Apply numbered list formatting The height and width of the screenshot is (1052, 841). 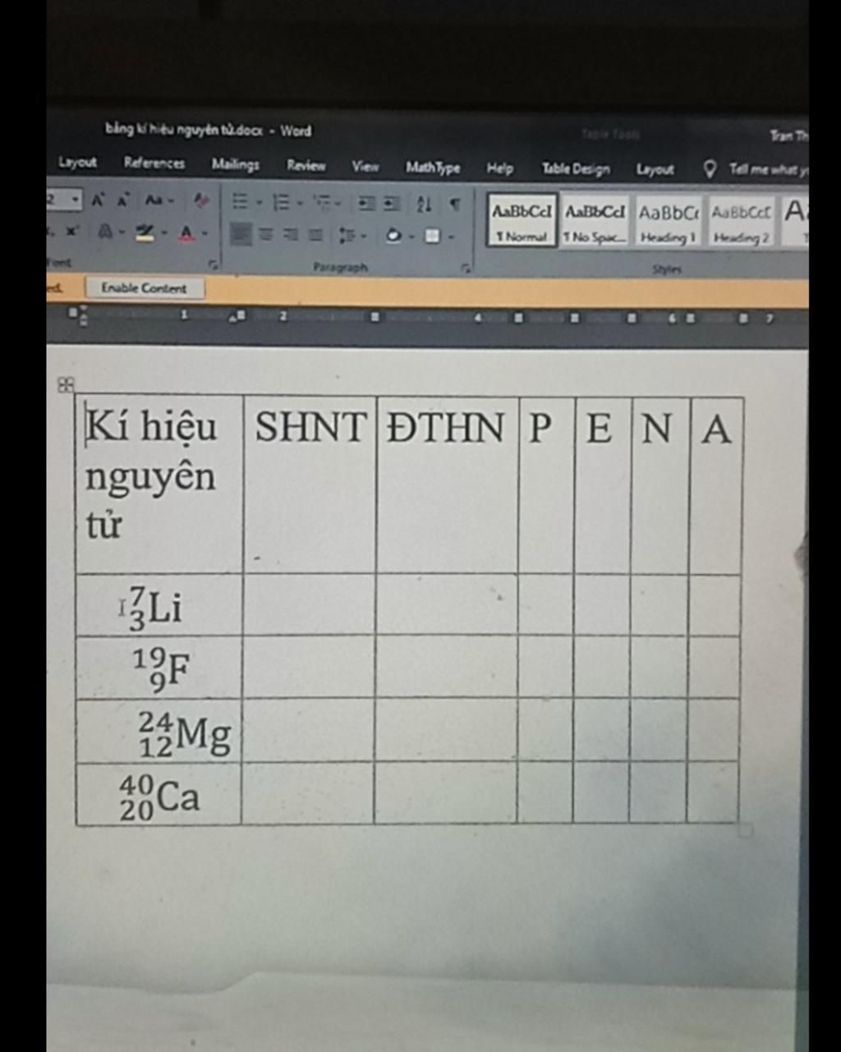click(280, 202)
